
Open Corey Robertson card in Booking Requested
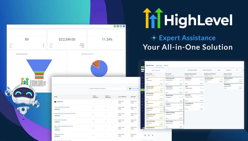point(194,106)
